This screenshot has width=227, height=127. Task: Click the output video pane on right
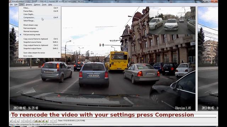(x=208, y=59)
